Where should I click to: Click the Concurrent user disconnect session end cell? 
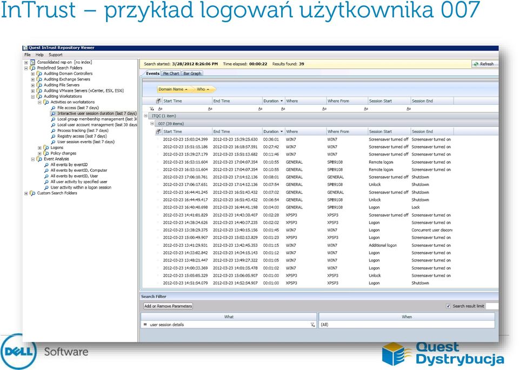point(431,230)
